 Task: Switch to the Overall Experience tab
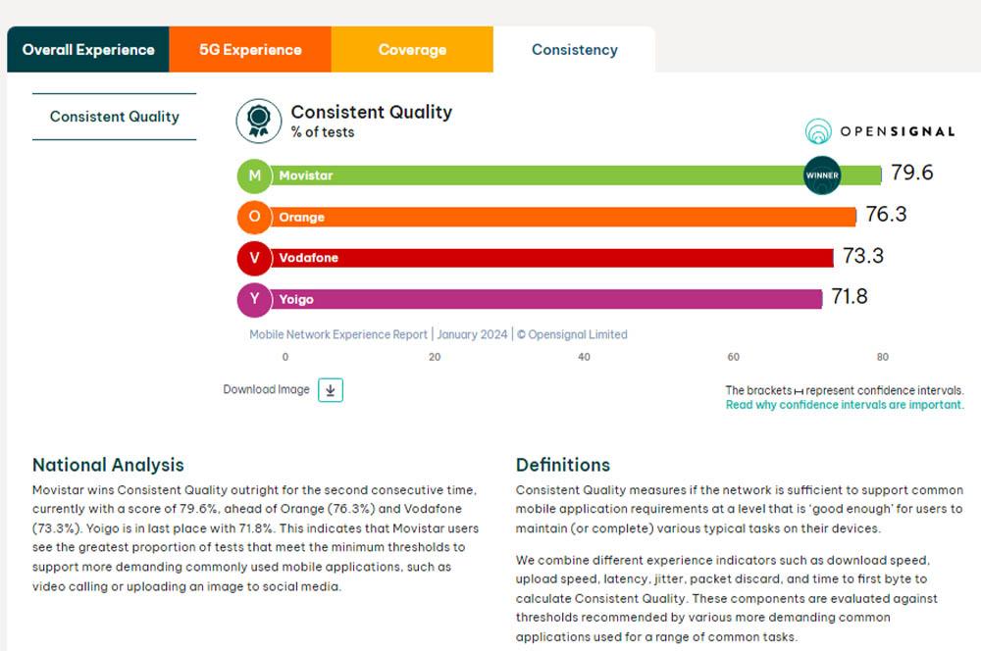(88, 49)
